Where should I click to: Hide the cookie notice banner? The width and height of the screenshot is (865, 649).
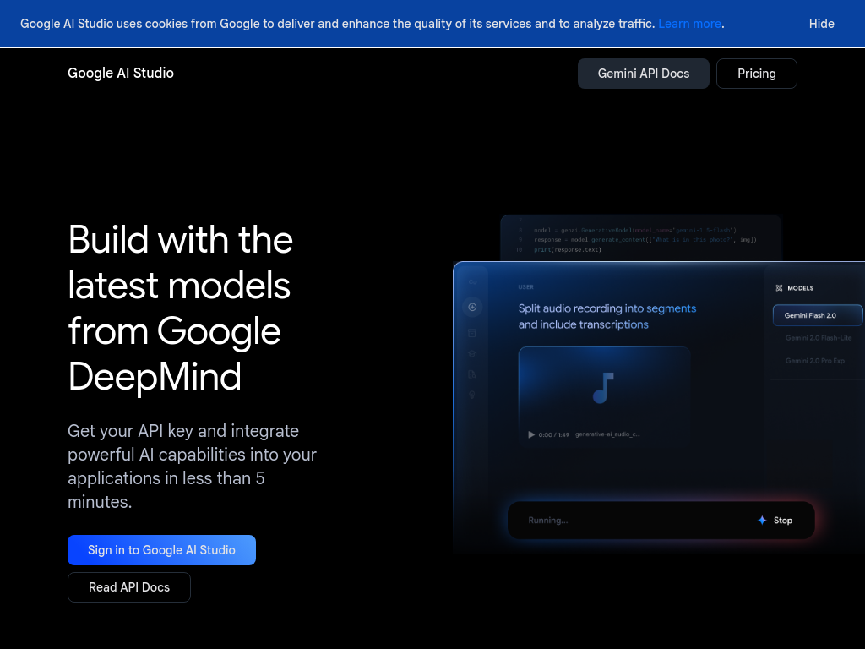[821, 24]
